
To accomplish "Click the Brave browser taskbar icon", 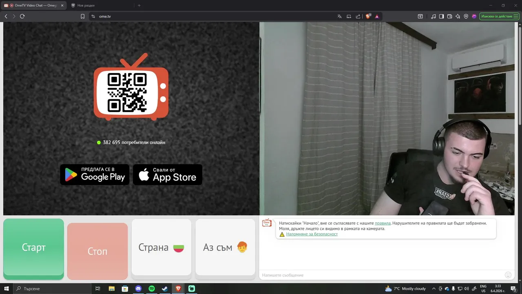I will pos(178,289).
